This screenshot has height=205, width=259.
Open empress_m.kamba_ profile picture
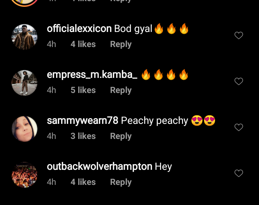click(24, 83)
